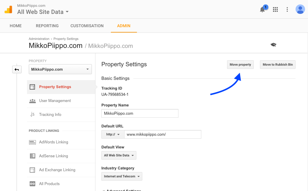Click the back arrow button
This screenshot has height=191, width=308.
(17, 69)
